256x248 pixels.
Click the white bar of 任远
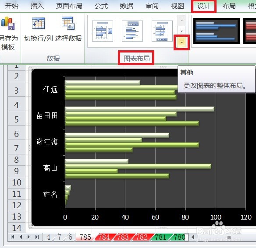103,83
